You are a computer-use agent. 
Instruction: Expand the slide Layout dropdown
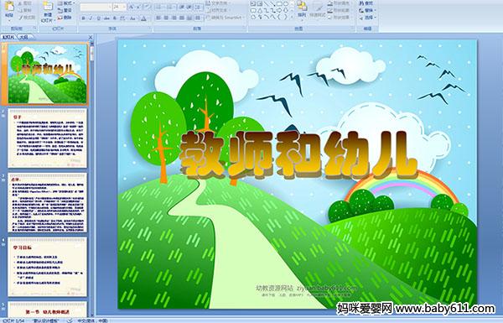click(66, 3)
